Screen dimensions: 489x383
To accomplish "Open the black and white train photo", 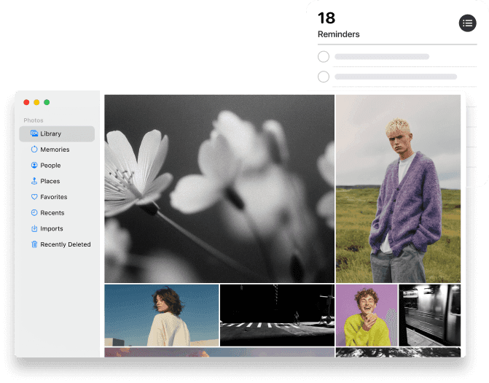I will point(429,315).
